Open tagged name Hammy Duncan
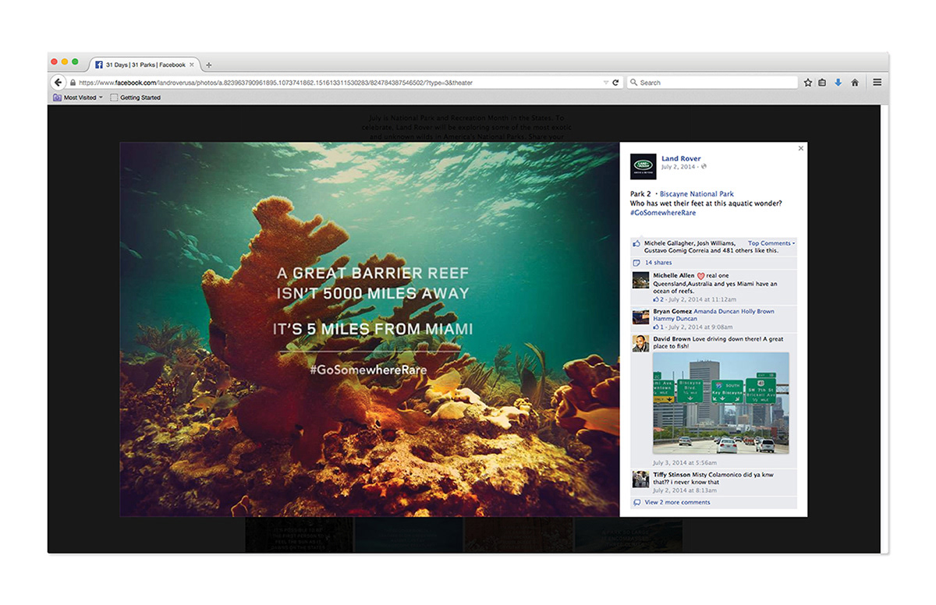The width and height of the screenshot is (936, 605). click(675, 319)
